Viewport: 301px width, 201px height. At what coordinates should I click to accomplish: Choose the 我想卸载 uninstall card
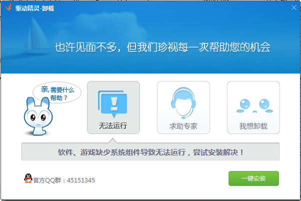click(x=253, y=107)
